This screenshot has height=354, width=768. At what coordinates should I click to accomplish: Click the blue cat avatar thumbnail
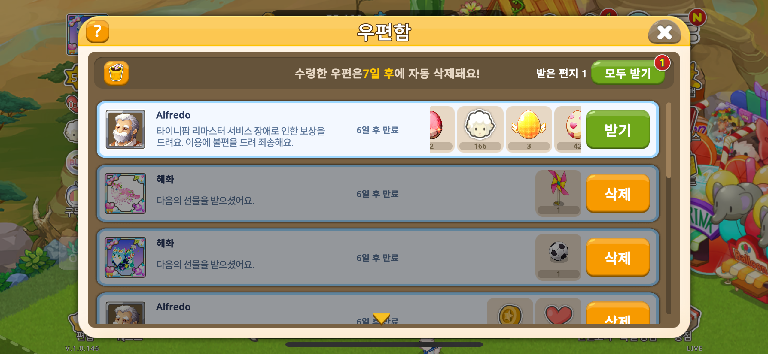click(x=125, y=257)
